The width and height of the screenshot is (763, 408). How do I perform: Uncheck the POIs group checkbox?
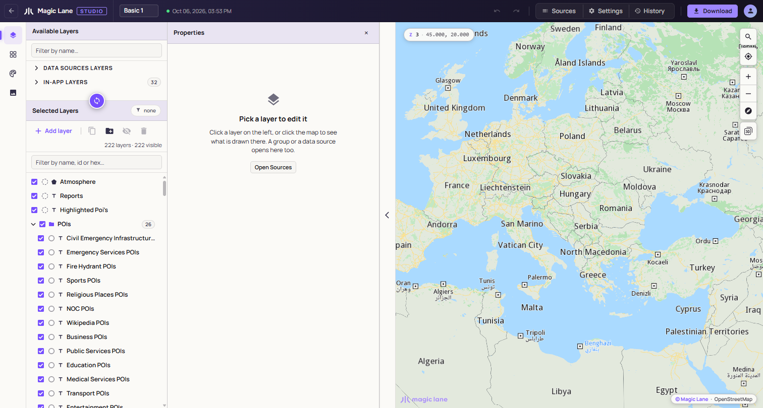point(42,224)
